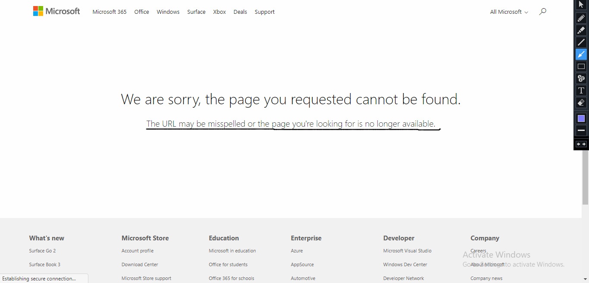Select the pencil drawing tool
The height and width of the screenshot is (283, 589).
click(x=581, y=18)
